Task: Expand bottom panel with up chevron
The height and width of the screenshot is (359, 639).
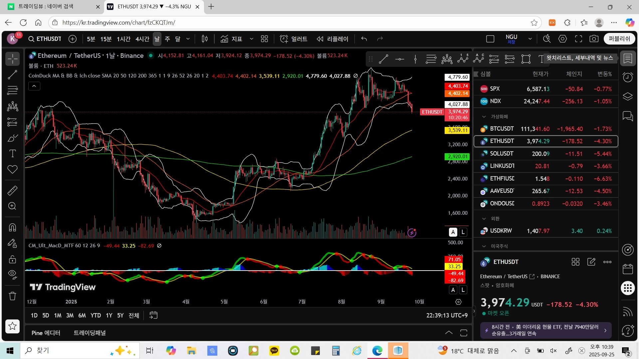Action: click(x=449, y=333)
